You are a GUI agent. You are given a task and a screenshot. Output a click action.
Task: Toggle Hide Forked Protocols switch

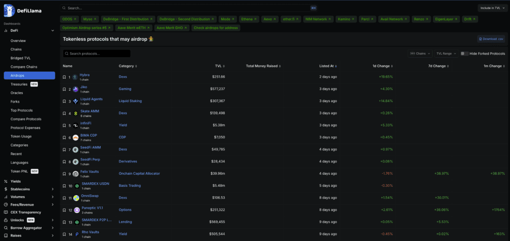tap(464, 53)
